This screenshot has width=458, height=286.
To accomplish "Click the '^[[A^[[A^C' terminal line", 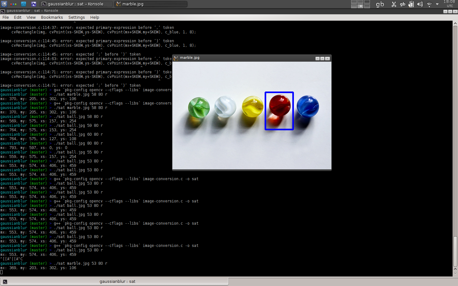I will click(x=11, y=259).
